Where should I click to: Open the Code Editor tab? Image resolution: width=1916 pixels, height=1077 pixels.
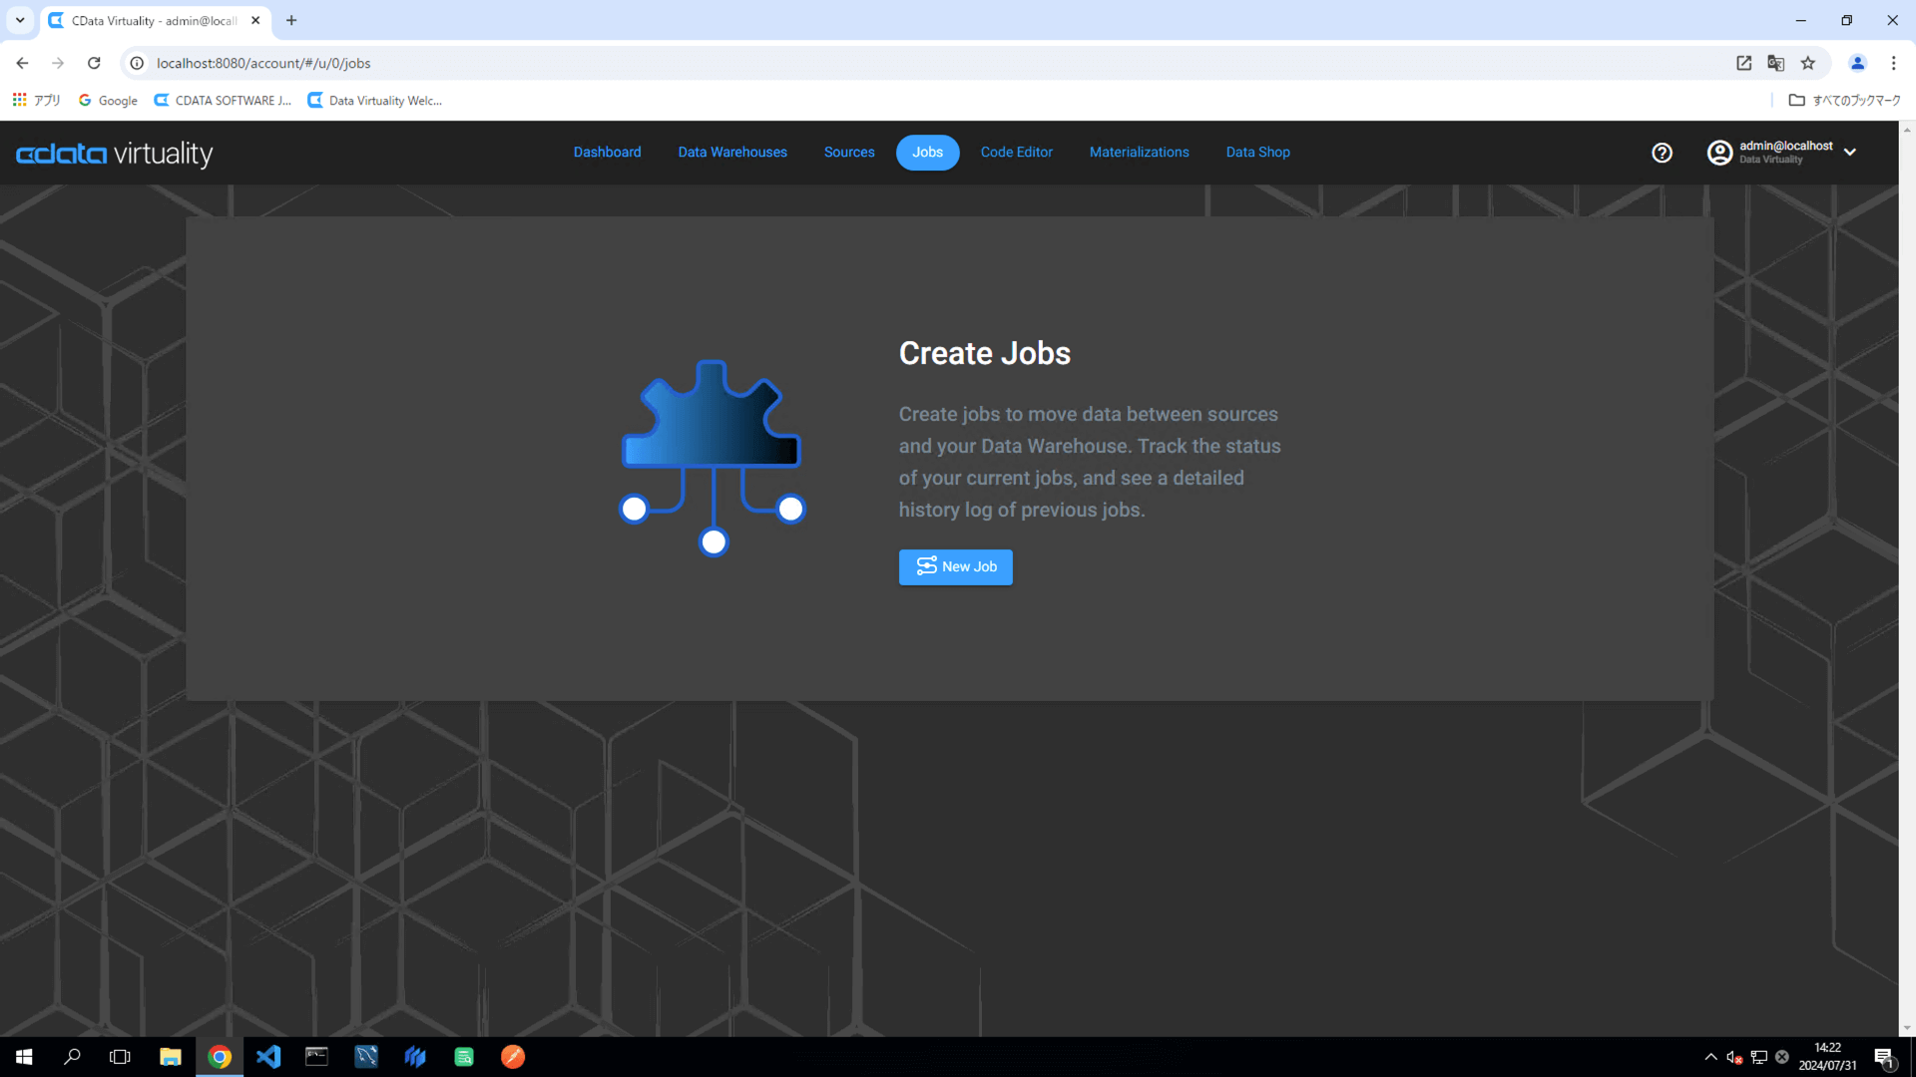(1016, 153)
